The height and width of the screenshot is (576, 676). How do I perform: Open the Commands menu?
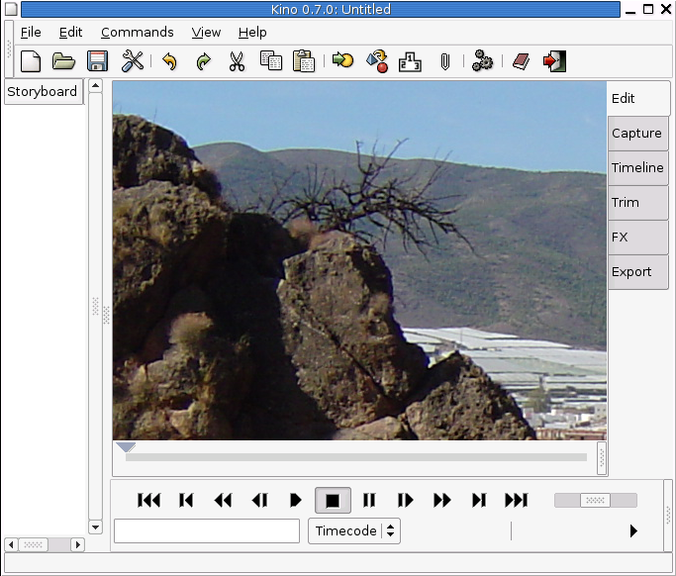point(138,33)
